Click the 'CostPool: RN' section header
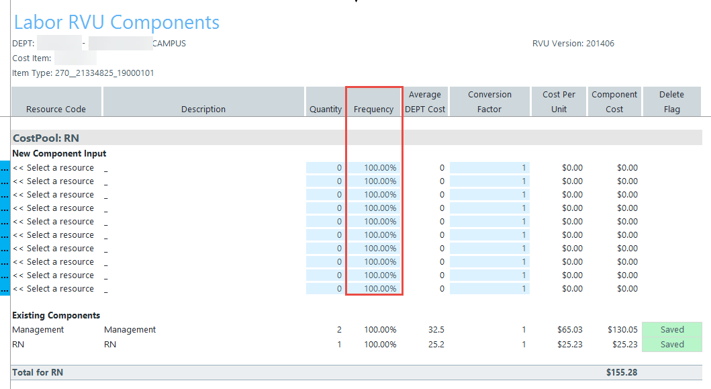Viewport: 711px width, 389px height. click(x=46, y=138)
